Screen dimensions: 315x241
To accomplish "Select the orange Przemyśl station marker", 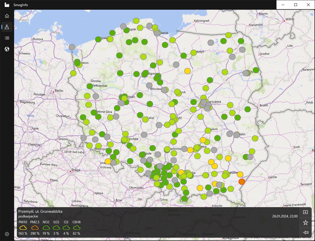I will [x=242, y=182].
